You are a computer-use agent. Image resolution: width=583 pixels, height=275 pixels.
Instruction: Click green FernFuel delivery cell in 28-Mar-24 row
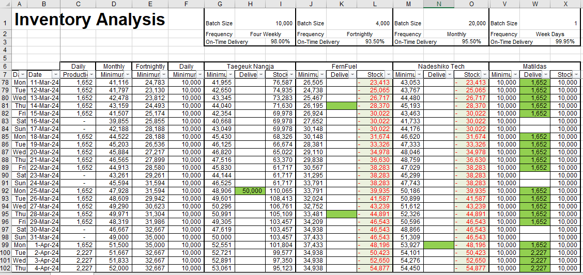pyautogui.click(x=341, y=214)
